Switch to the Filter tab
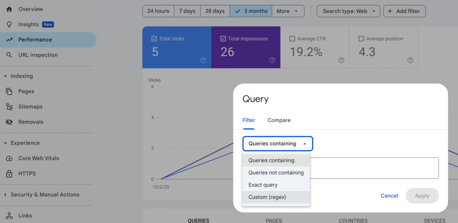This screenshot has width=458, height=223. pyautogui.click(x=249, y=120)
